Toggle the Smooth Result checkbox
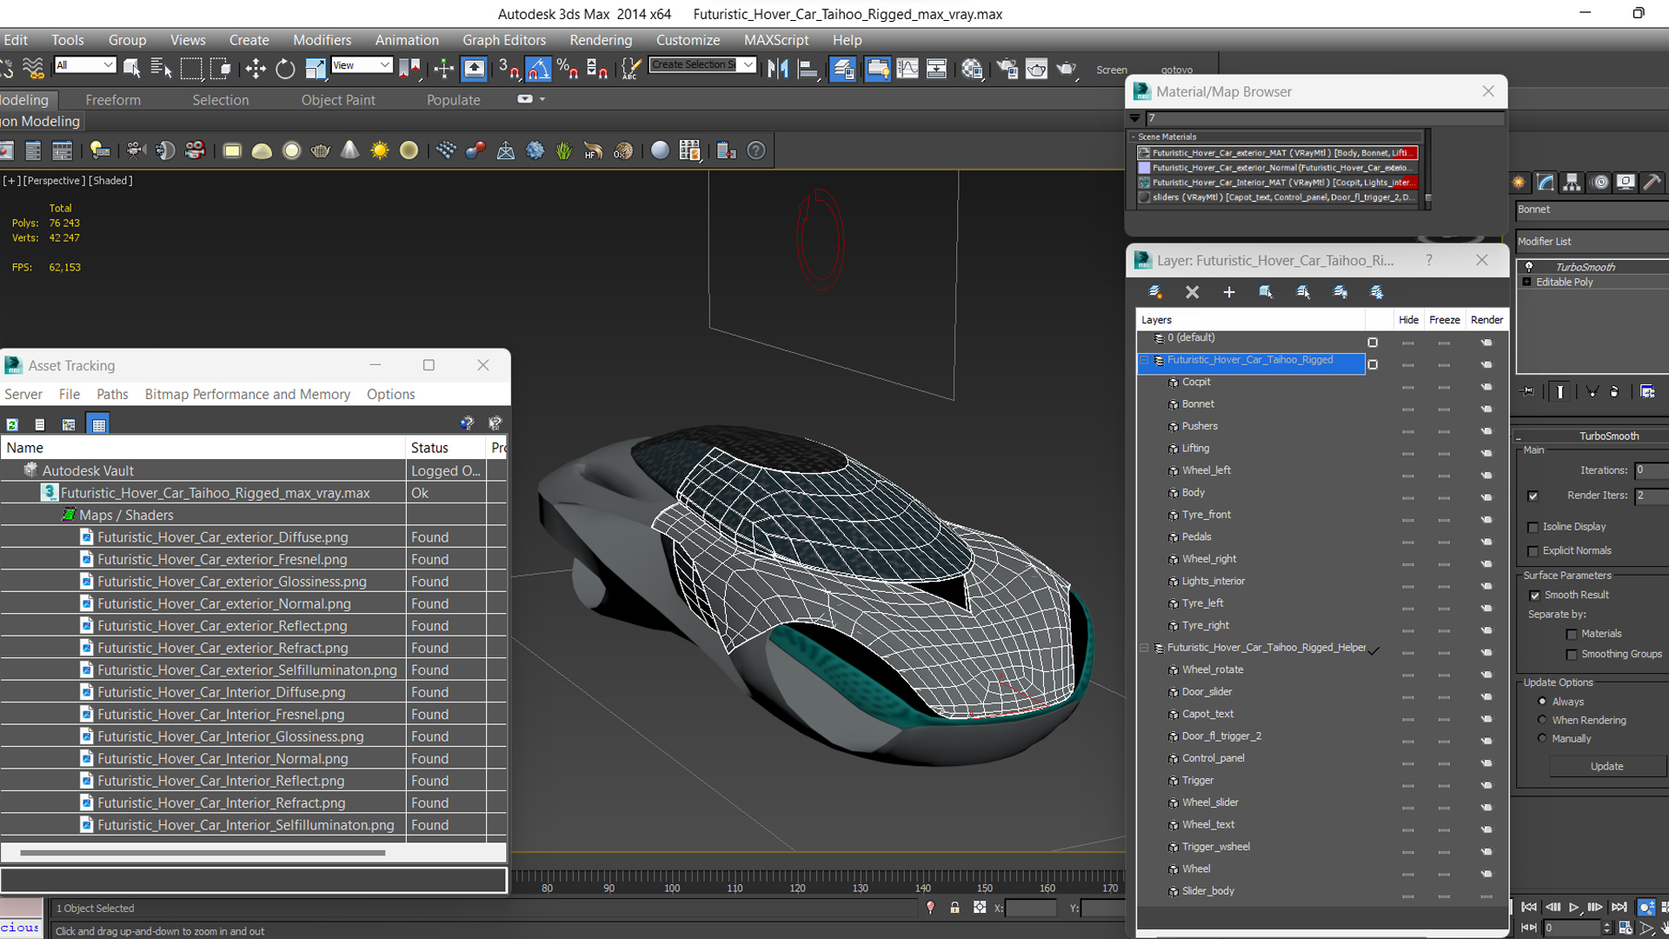Viewport: 1669px width, 939px height. [x=1535, y=596]
